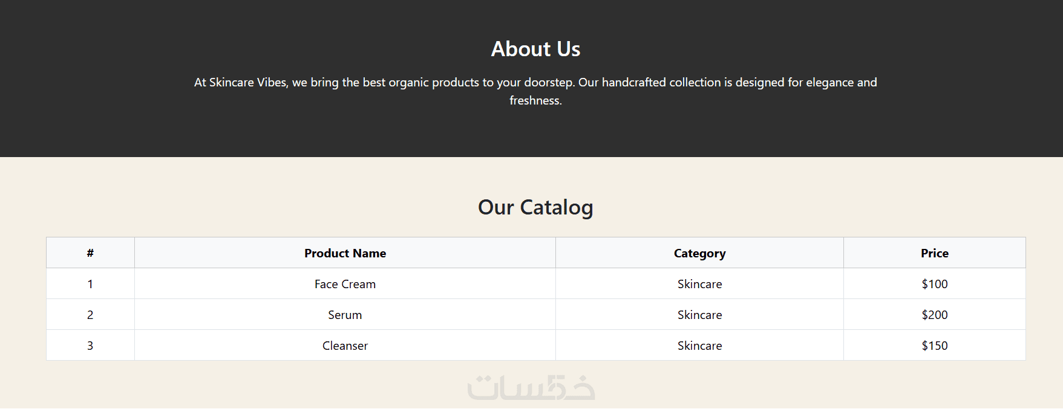Click the Cleanser product cell

click(x=345, y=346)
